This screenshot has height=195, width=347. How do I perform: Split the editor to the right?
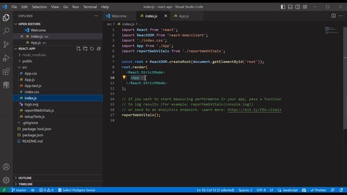(333, 16)
